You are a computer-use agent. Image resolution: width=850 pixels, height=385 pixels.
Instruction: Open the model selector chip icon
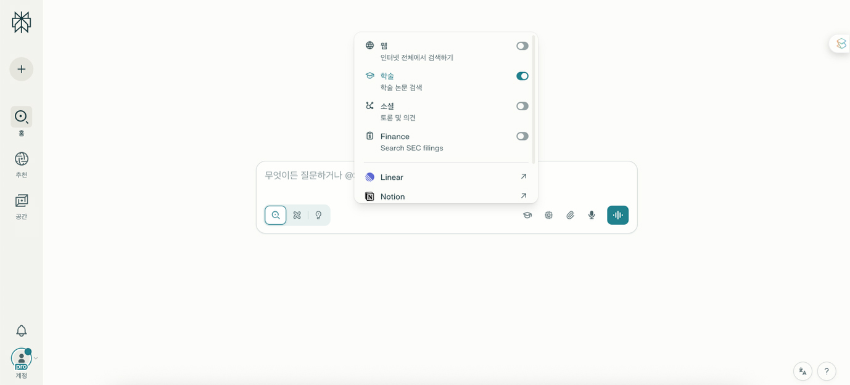pyautogui.click(x=549, y=215)
